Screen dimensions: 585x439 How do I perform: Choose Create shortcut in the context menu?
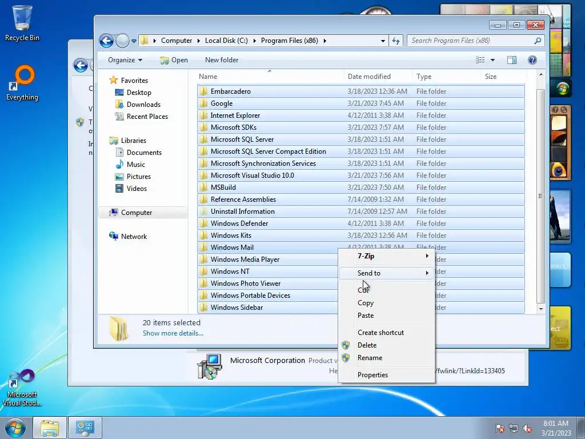coord(387,333)
